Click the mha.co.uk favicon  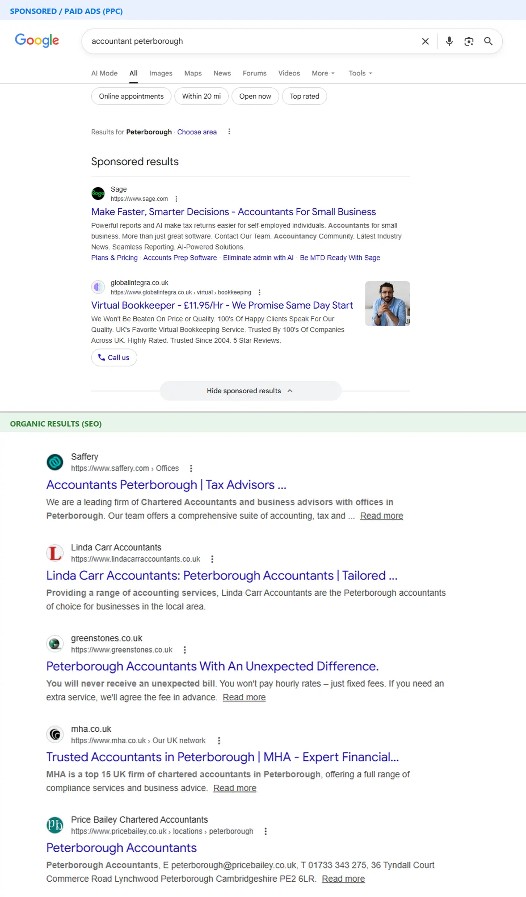(55, 734)
